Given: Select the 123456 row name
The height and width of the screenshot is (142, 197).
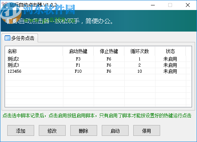Looking at the screenshot, I should coord(15,71).
